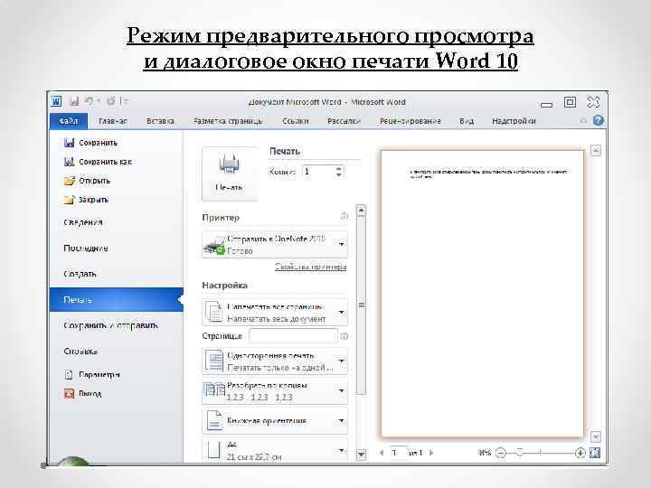The width and height of the screenshot is (651, 488).
Task: Click the large Печать printer button
Action: [229, 174]
